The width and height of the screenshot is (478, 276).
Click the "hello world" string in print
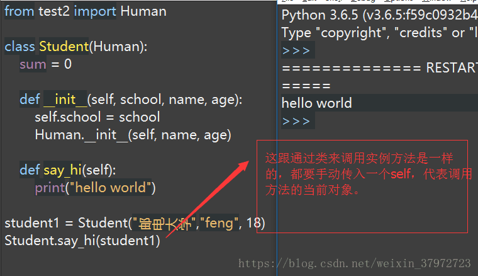[111, 188]
